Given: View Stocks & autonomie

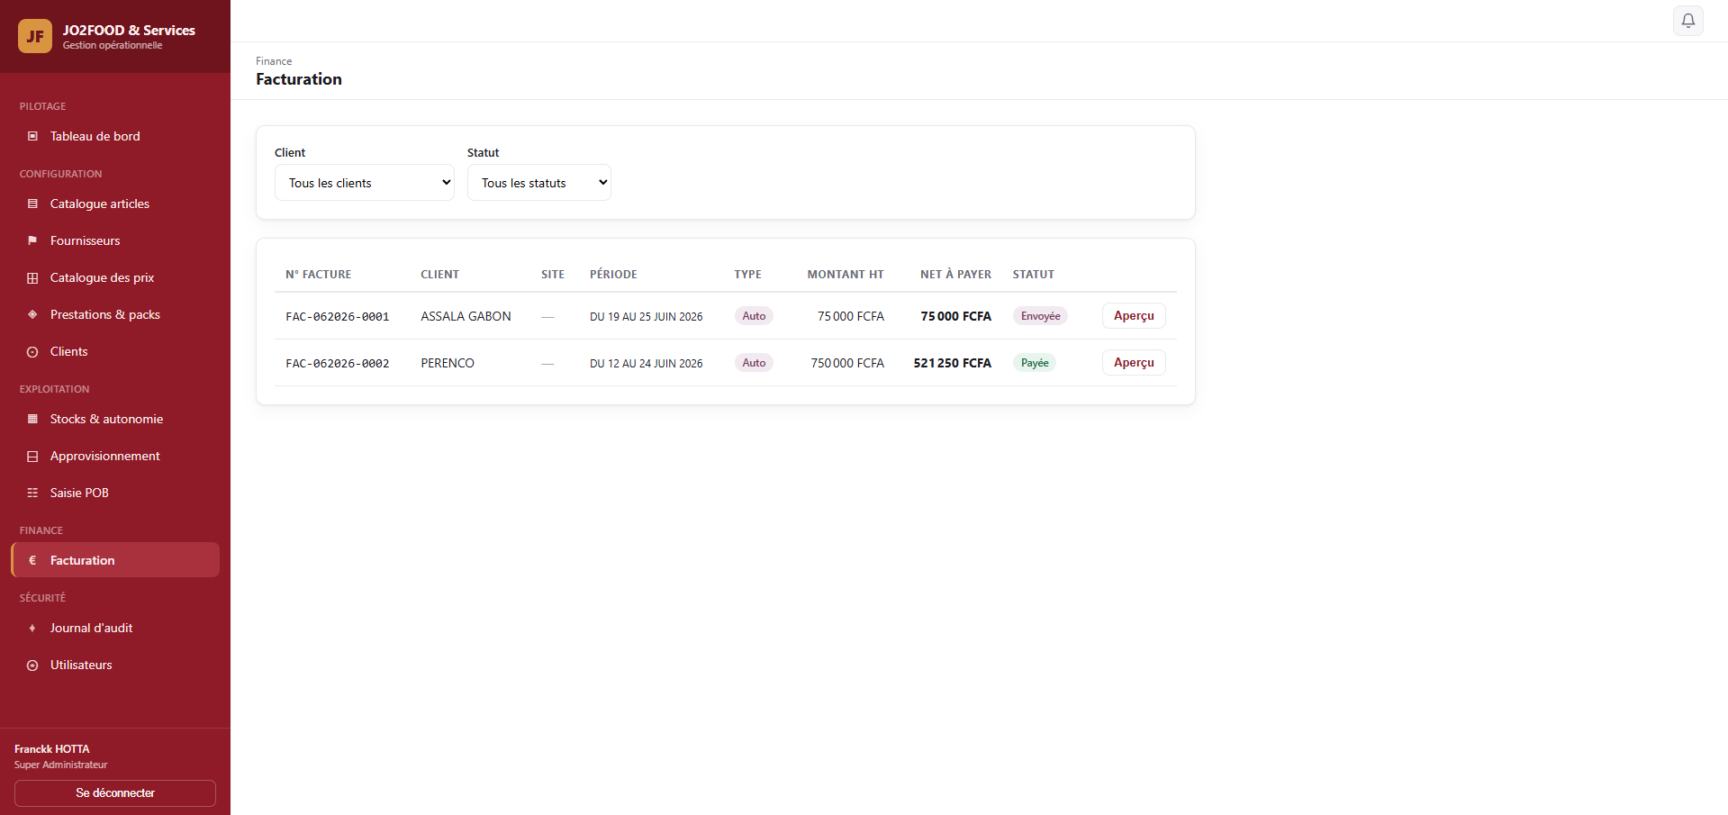Looking at the screenshot, I should point(115,419).
